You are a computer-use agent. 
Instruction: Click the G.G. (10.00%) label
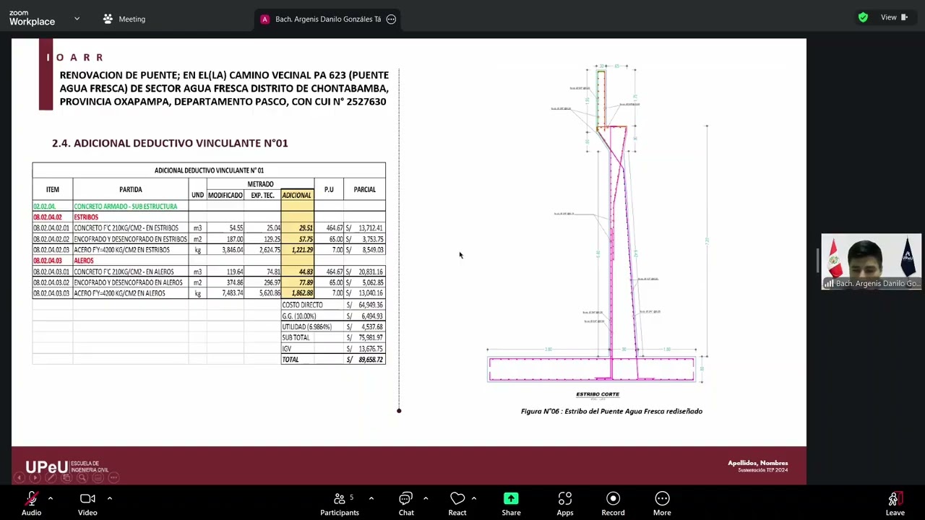(299, 316)
